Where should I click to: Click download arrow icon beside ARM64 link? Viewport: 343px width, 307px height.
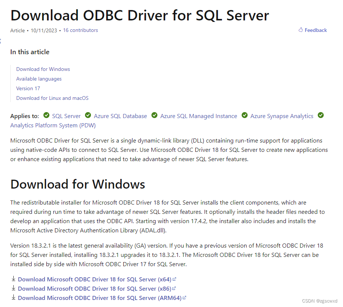[x=13, y=297]
